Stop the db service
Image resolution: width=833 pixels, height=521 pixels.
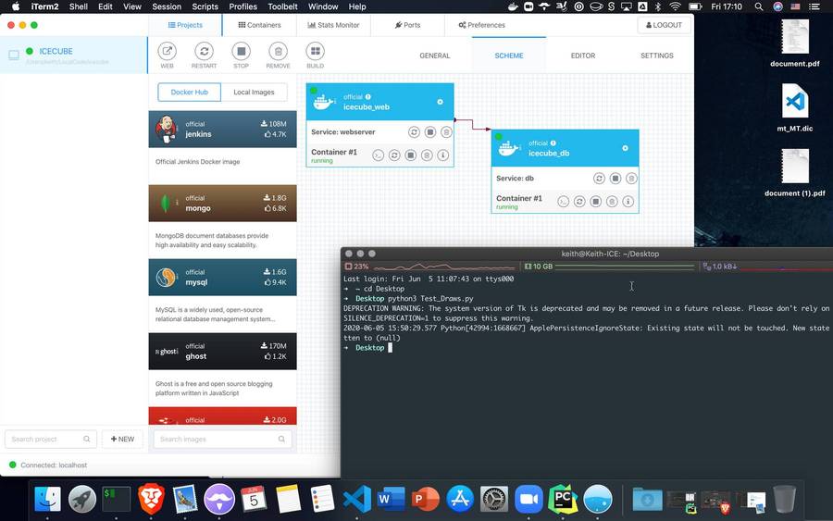point(615,179)
